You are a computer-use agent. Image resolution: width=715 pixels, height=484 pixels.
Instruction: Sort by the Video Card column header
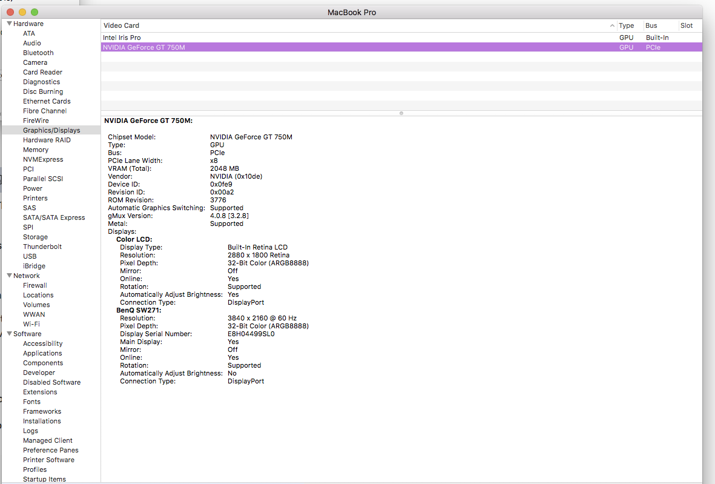tap(121, 25)
